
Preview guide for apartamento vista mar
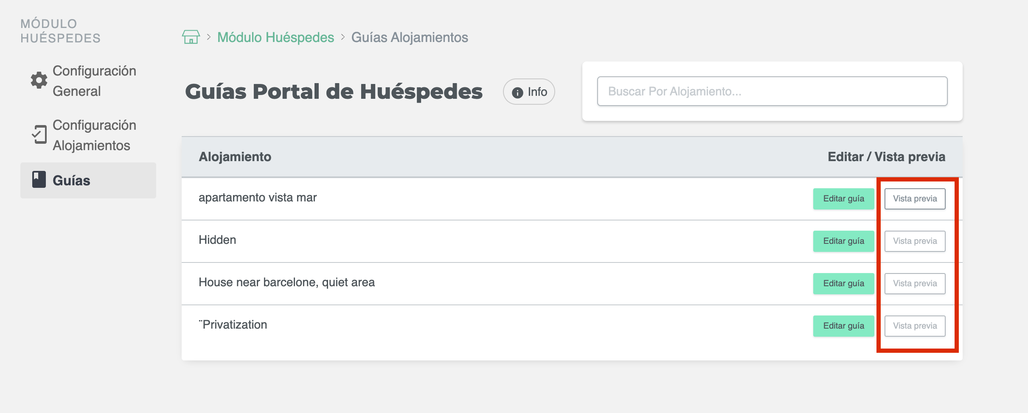915,199
